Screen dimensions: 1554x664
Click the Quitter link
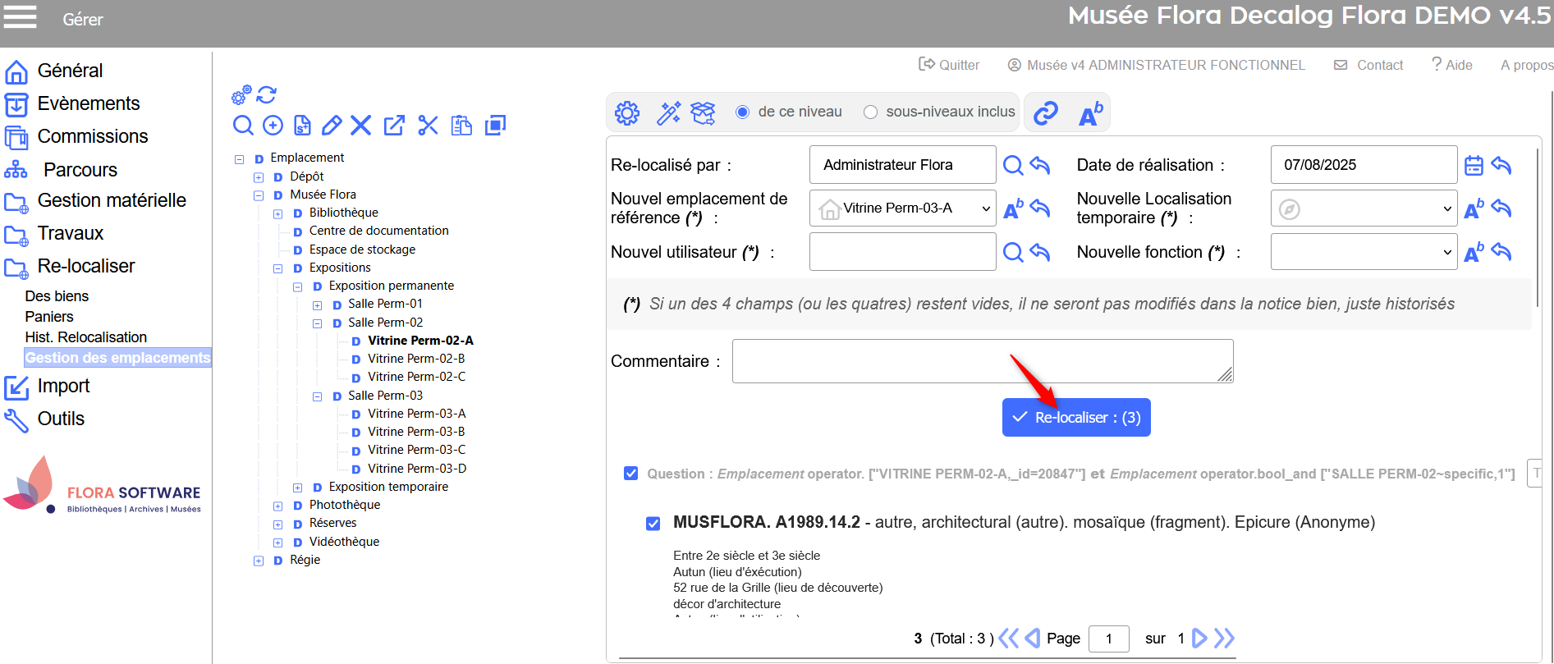click(949, 65)
